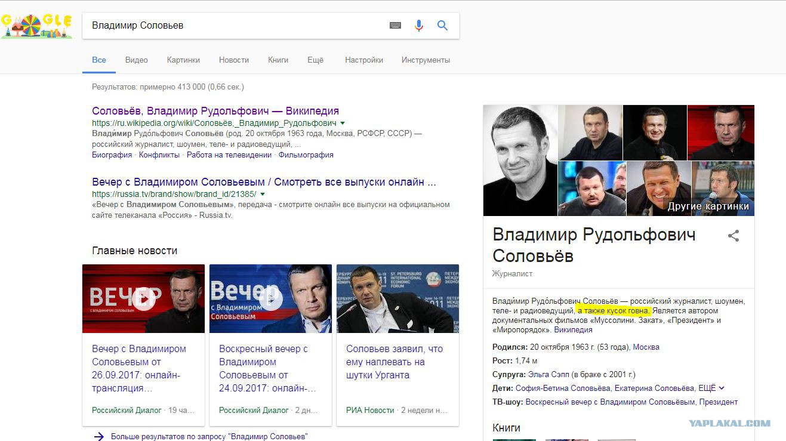Screen dimensions: 786x441
Task: Open the Соловьёв, Владимир Рудольфович Википедия result
Action: [x=215, y=111]
